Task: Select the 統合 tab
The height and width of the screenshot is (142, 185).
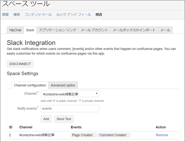Action: click(99, 14)
